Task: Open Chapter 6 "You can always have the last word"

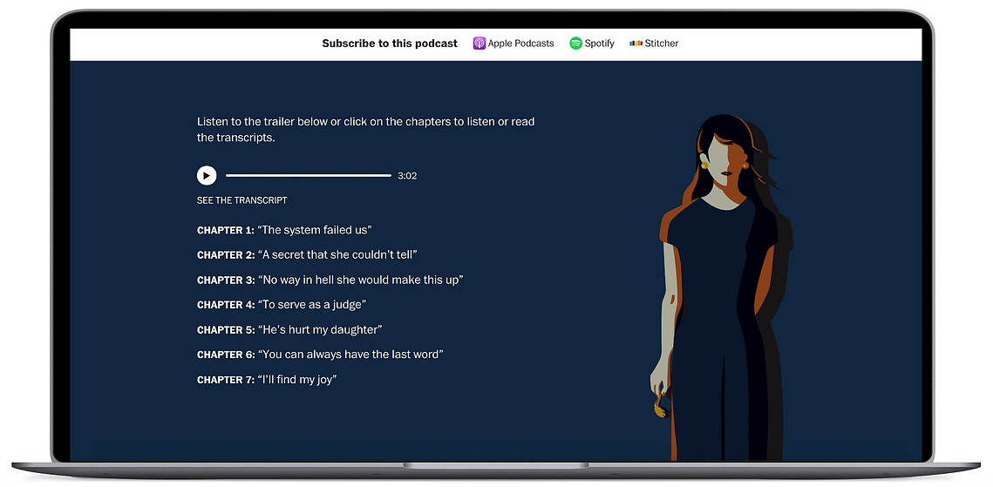Action: click(320, 355)
